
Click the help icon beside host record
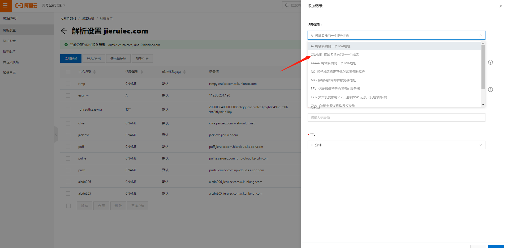(490, 62)
